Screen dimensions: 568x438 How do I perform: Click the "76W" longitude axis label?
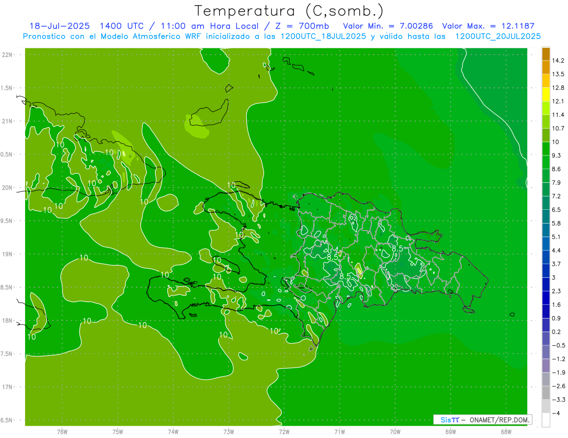click(62, 431)
